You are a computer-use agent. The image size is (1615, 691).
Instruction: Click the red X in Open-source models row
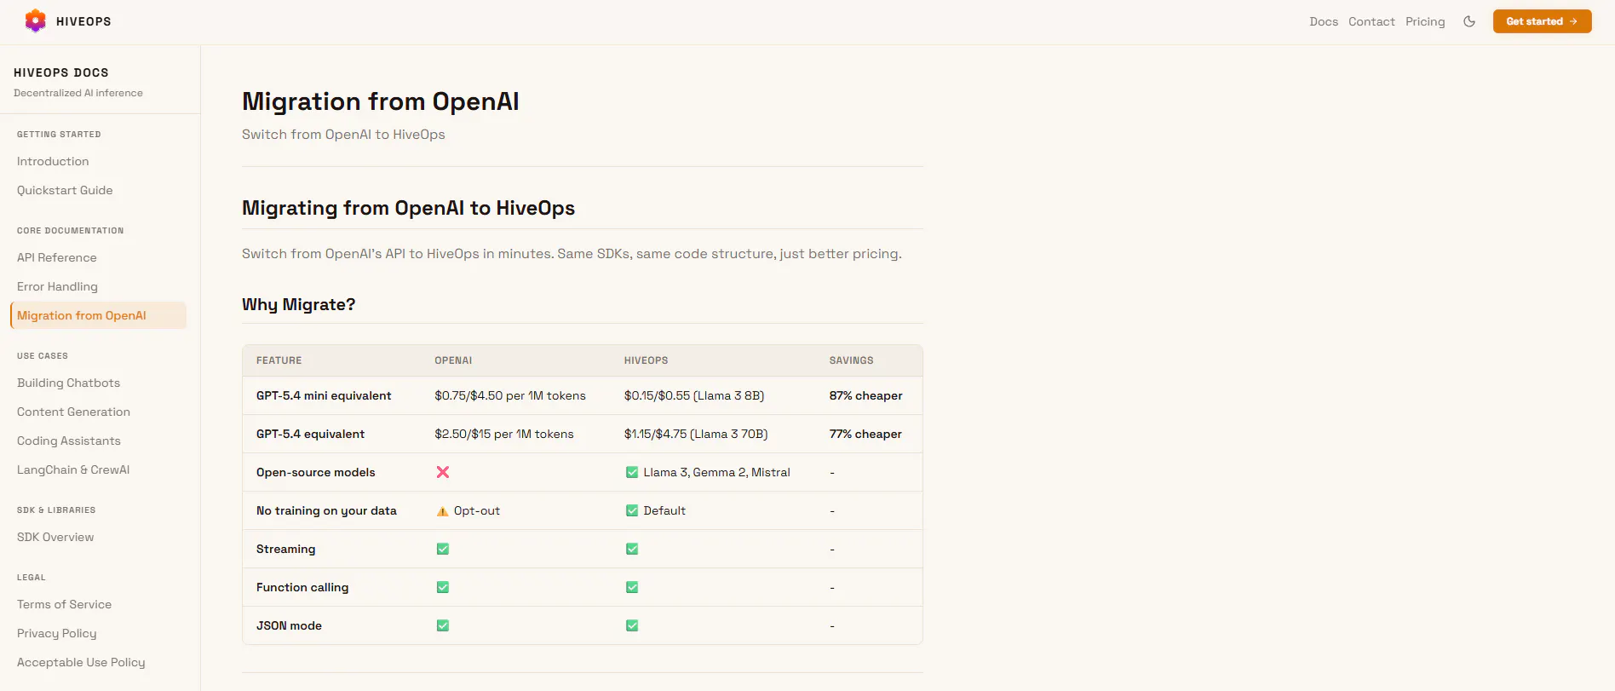[x=443, y=472]
